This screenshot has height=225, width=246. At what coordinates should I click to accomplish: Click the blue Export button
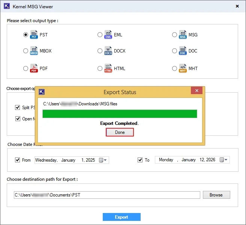coord(121,217)
